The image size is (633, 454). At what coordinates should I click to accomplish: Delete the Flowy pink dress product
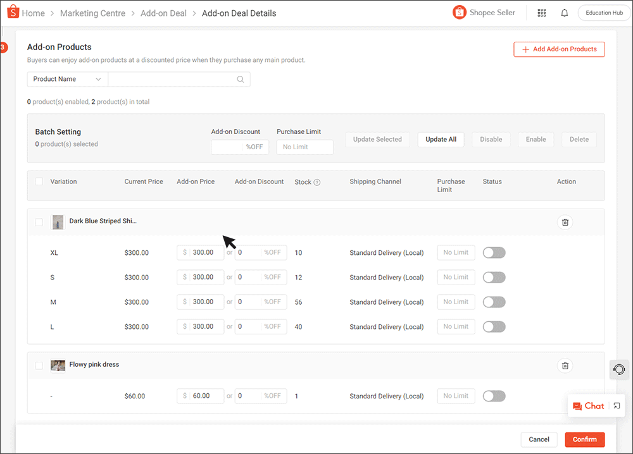point(565,365)
